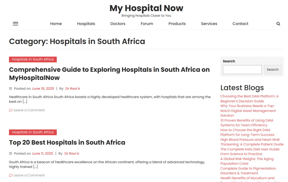The width and height of the screenshot is (288, 182).
Task: Go to the Doctors page
Action: 118,24
